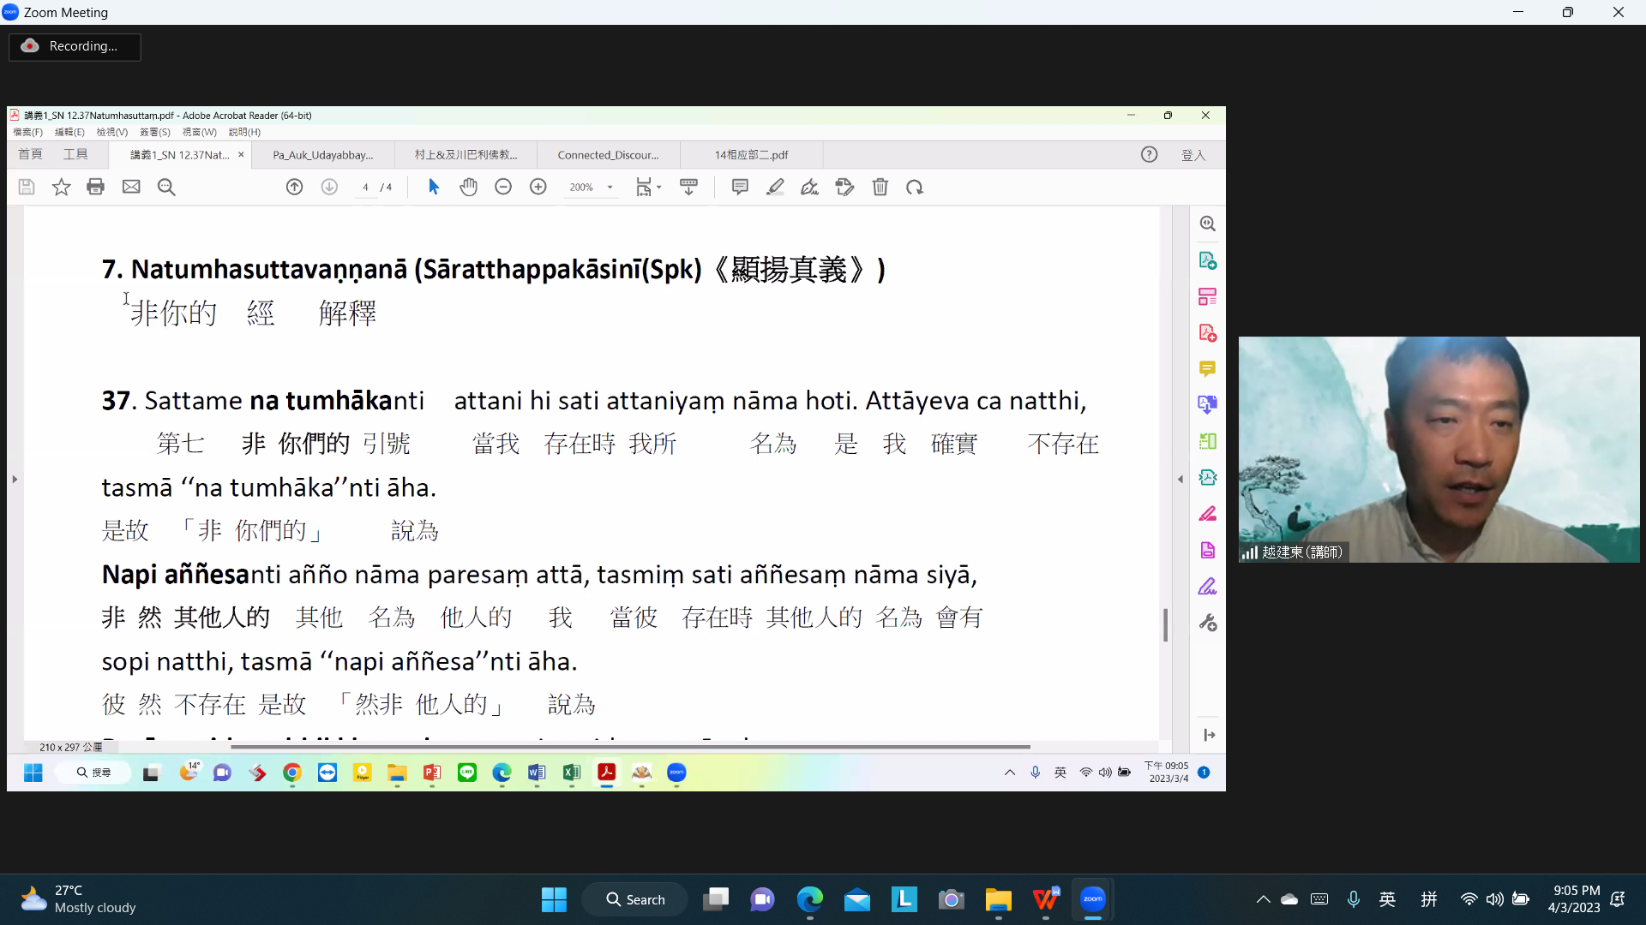The width and height of the screenshot is (1646, 925).
Task: Click the horizontal scrollbar of the document
Action: 630,747
